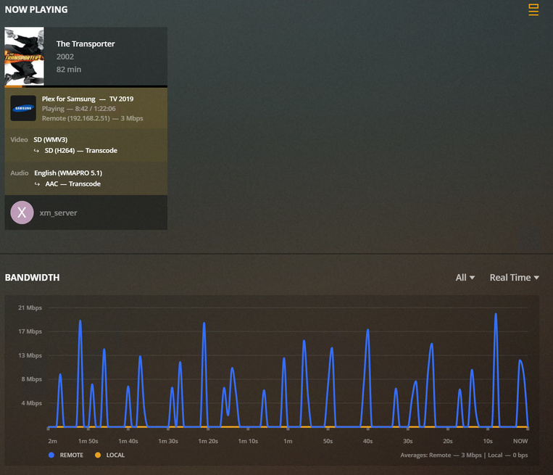Click the 'Audio' row label
This screenshot has width=553, height=475.
coord(20,173)
